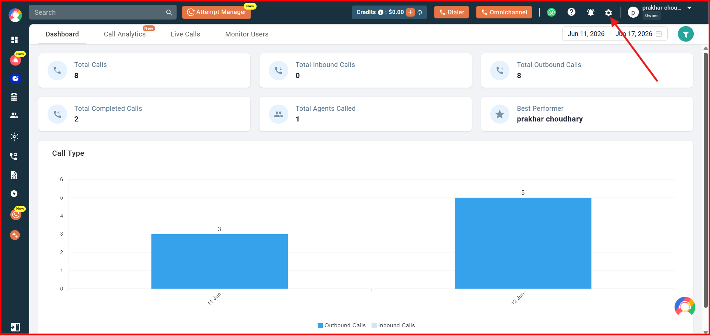This screenshot has width=710, height=335.
Task: Open the phone message sidebar icon
Action: (x=14, y=156)
